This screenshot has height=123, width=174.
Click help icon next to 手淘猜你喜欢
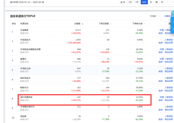(34, 107)
